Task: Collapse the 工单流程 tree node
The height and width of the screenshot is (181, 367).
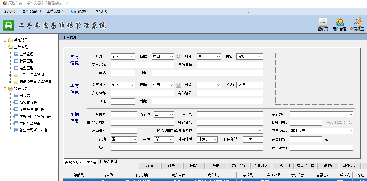Action: click(5, 47)
